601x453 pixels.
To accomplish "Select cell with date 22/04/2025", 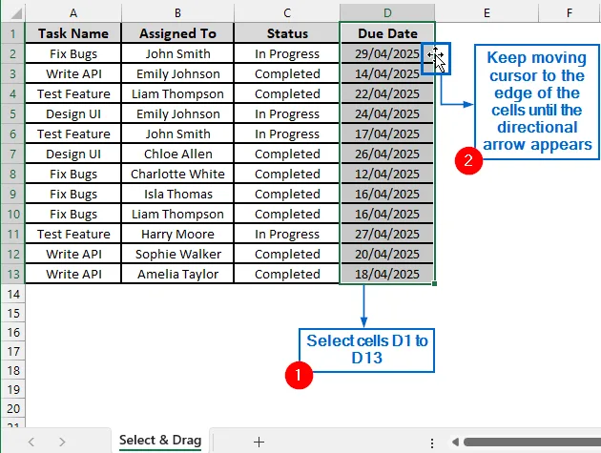I will (x=387, y=93).
